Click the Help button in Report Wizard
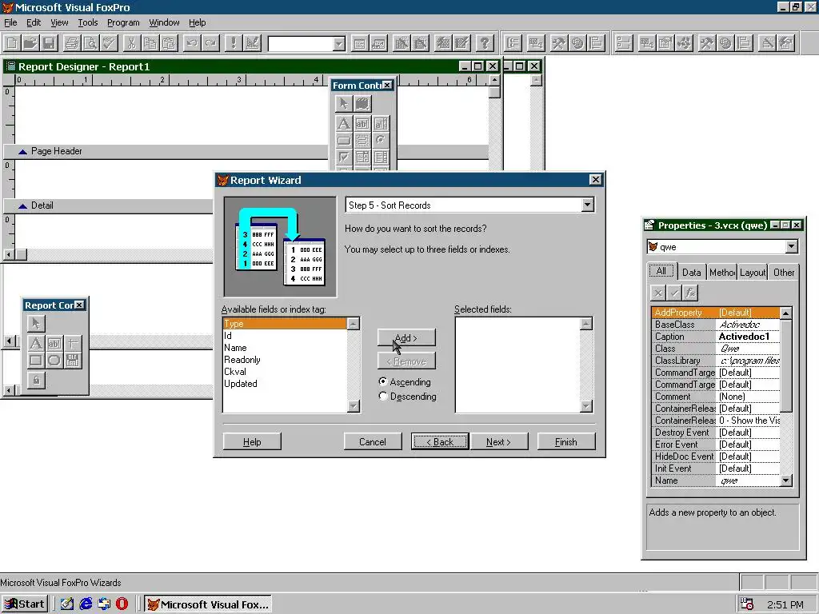Screen dimensions: 819x614 [252, 441]
